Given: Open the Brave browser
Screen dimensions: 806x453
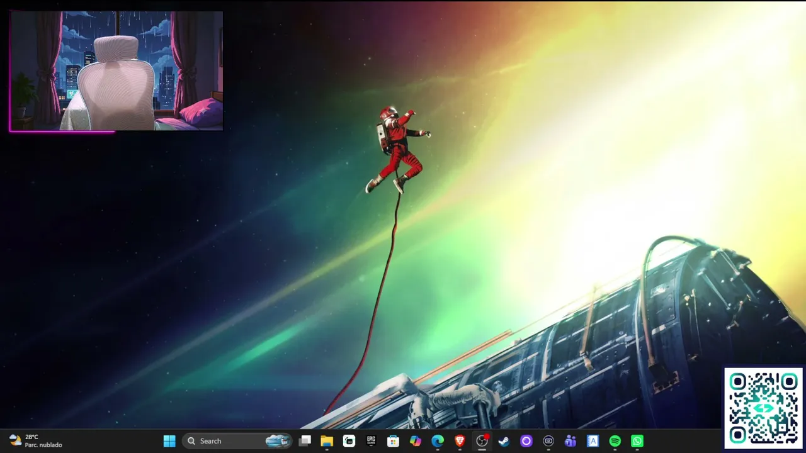Looking at the screenshot, I should click(x=460, y=441).
